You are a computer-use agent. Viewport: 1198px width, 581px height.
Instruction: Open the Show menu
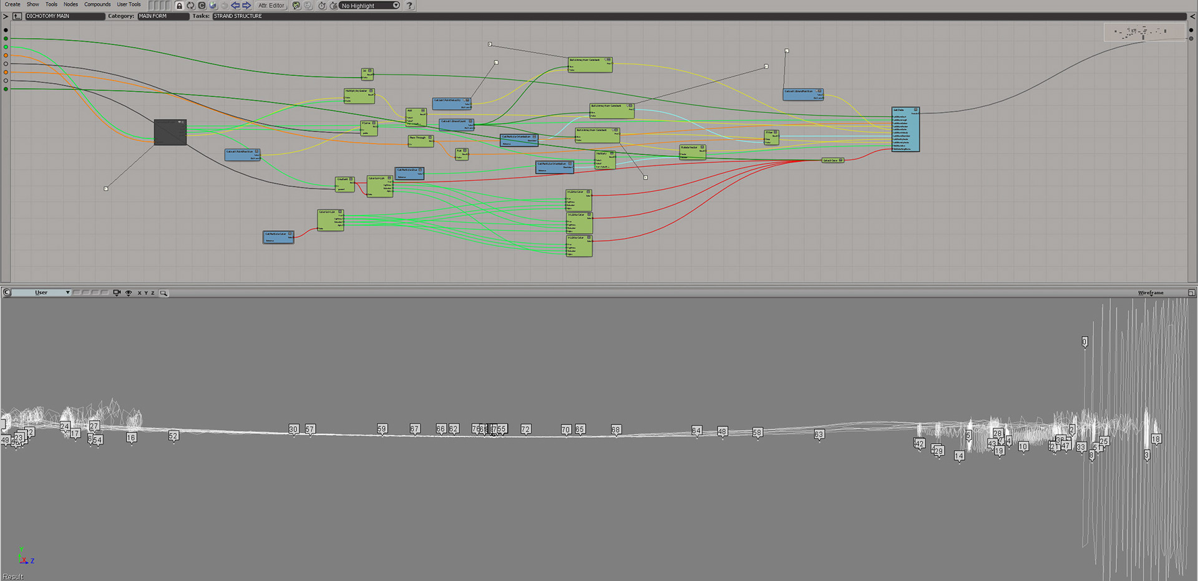point(32,4)
